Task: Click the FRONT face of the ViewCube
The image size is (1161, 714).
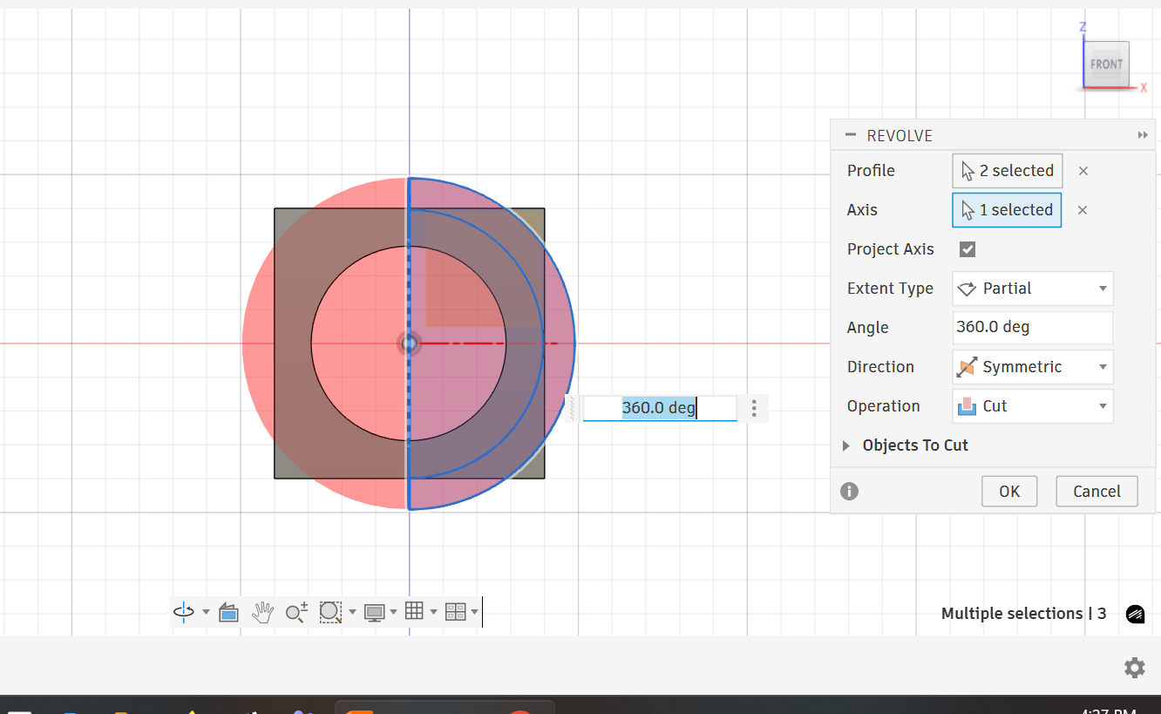Action: click(x=1106, y=65)
